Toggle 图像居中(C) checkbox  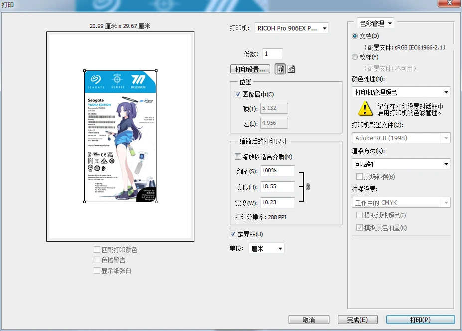238,94
